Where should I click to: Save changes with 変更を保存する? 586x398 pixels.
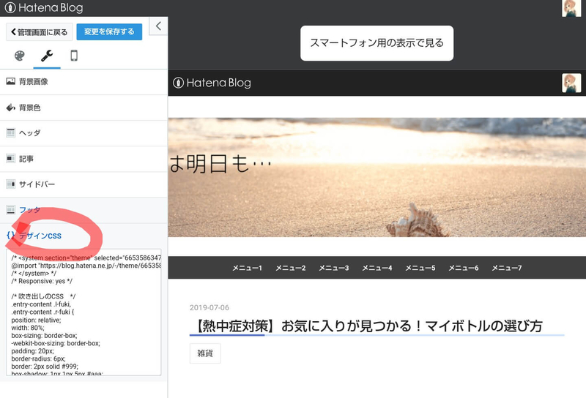[x=109, y=31]
